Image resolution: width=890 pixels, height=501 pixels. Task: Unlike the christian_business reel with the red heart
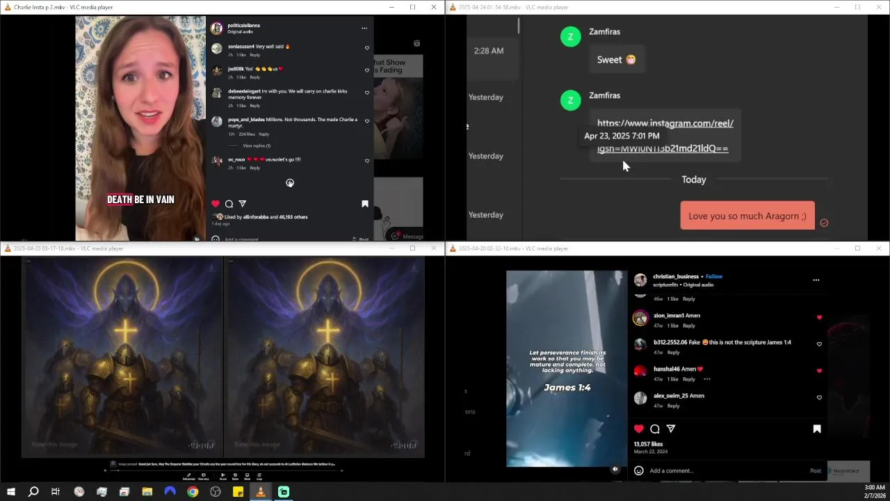tap(639, 429)
